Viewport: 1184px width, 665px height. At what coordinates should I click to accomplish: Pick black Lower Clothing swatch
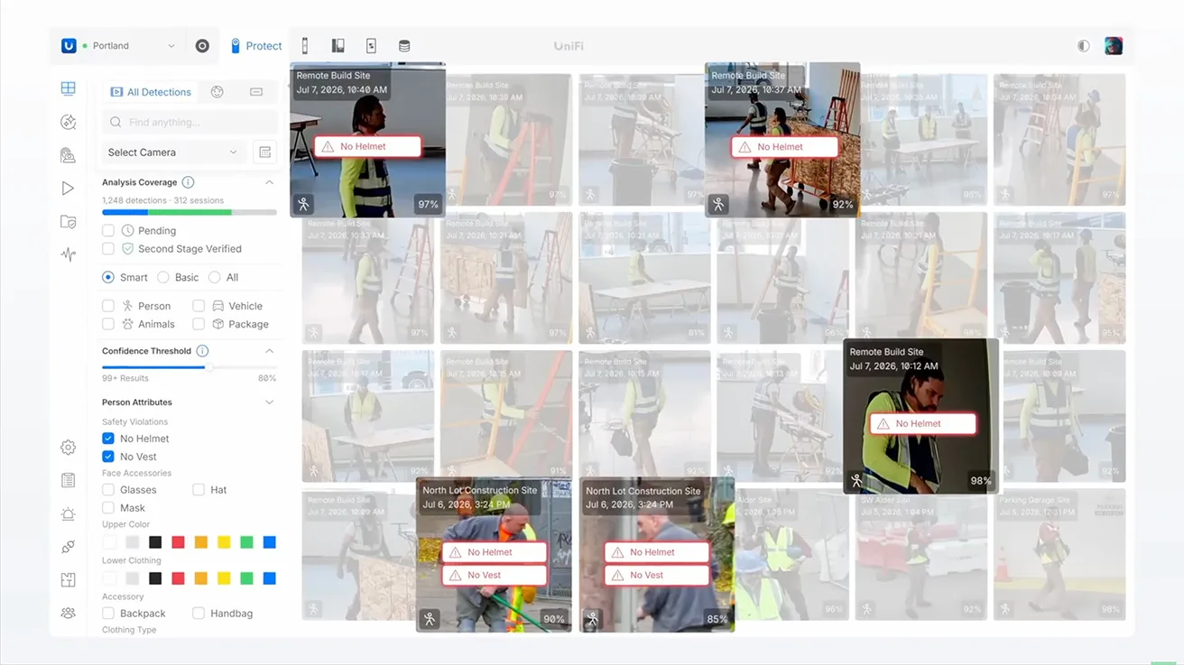[155, 578]
